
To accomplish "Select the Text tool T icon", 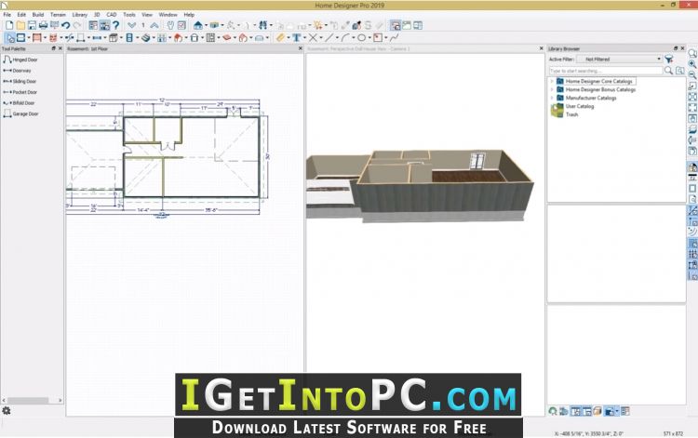I will [297, 38].
